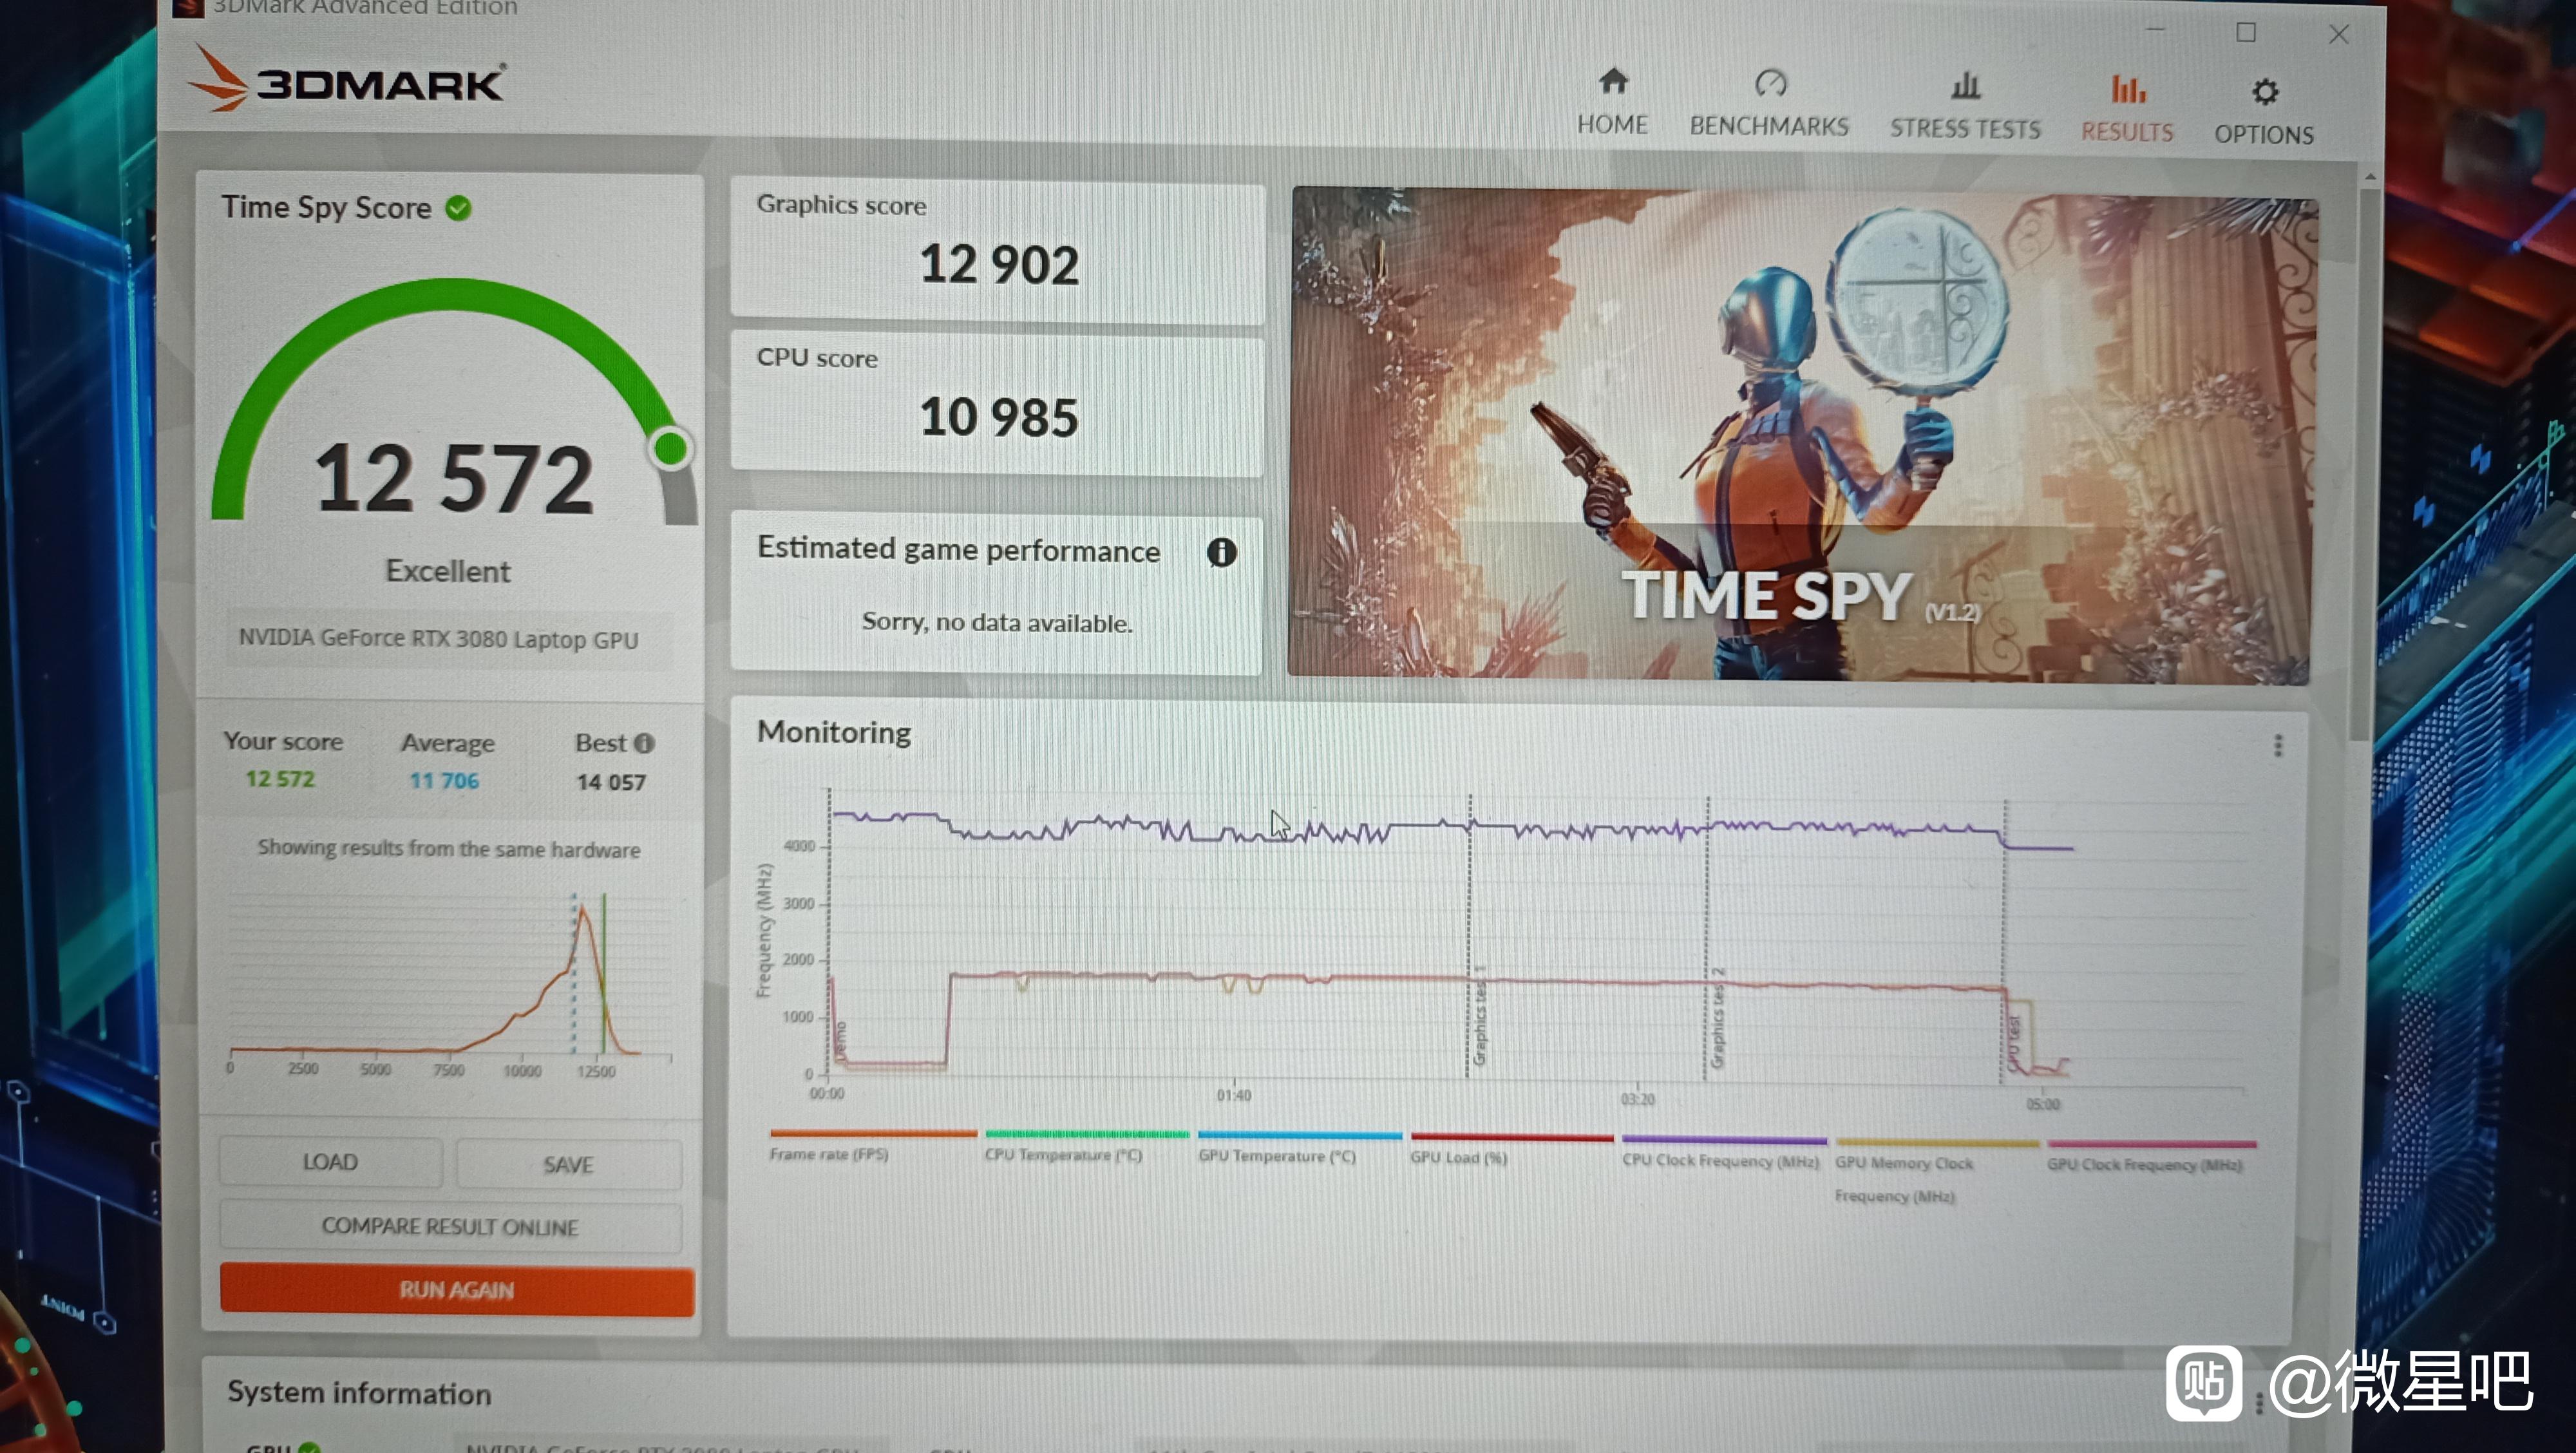Viewport: 2576px width, 1453px height.
Task: Click the scrollbar up arrow
Action: (2369, 176)
